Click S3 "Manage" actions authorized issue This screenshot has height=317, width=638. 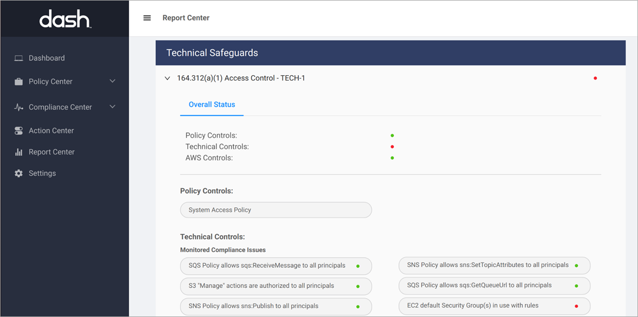276,286
